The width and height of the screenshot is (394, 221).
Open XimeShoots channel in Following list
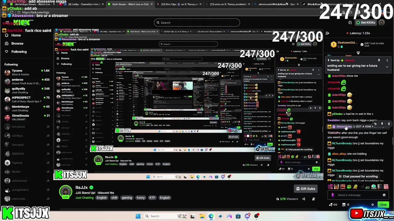27,118
